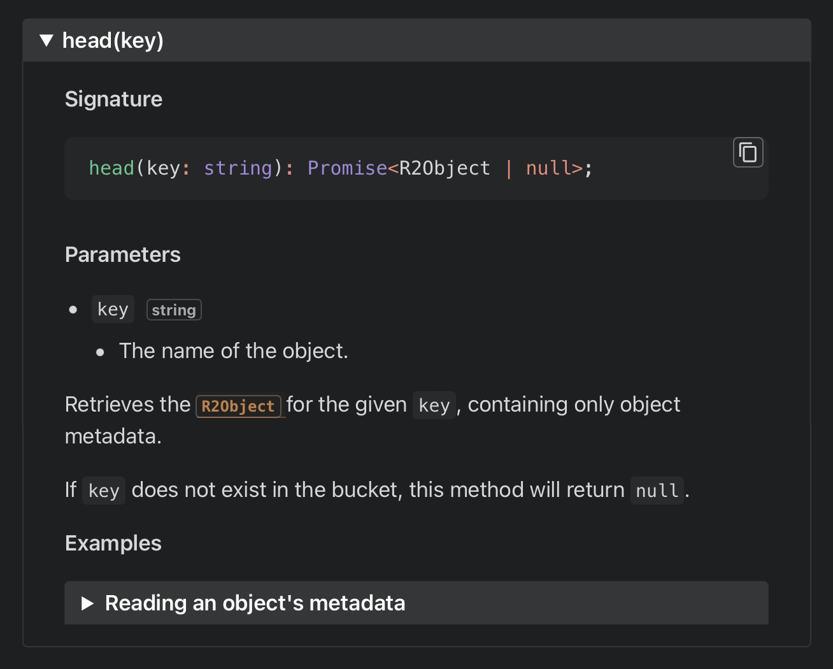Click the key code chip under Parameters
Viewport: 833px width, 669px height.
pos(113,309)
